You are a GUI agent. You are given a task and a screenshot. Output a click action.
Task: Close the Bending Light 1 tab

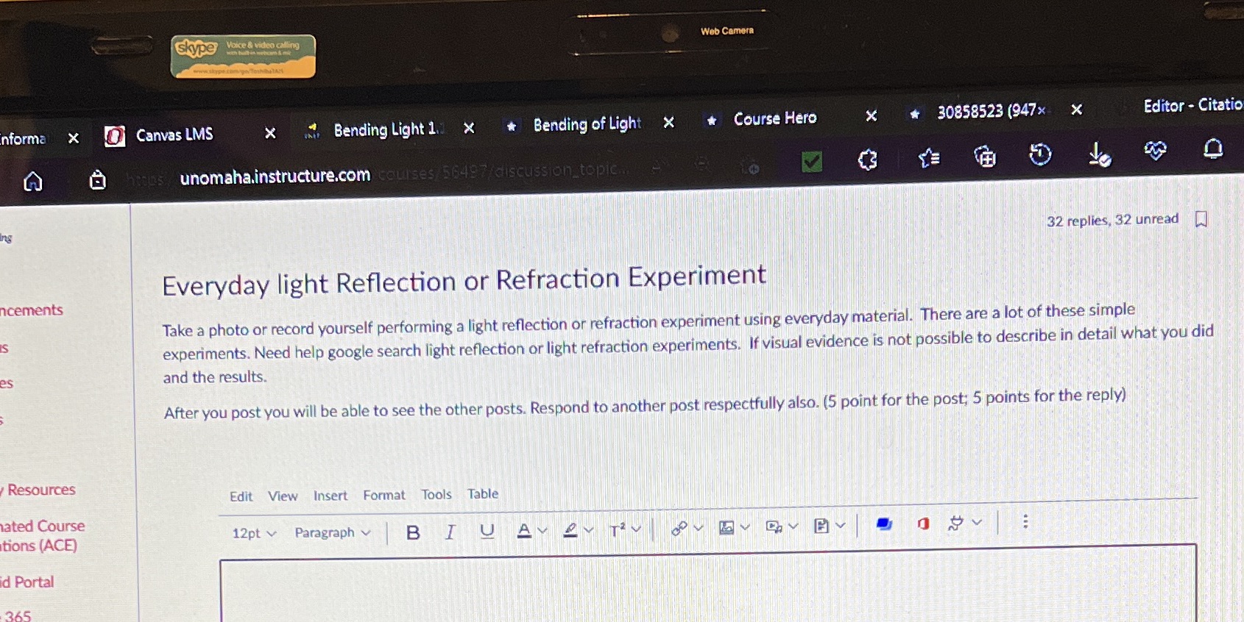point(469,128)
